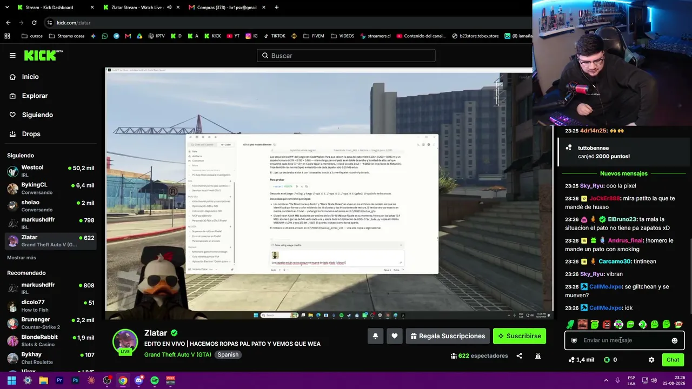692x389 pixels.
Task: Open Discord from the taskbar
Action: (x=139, y=380)
